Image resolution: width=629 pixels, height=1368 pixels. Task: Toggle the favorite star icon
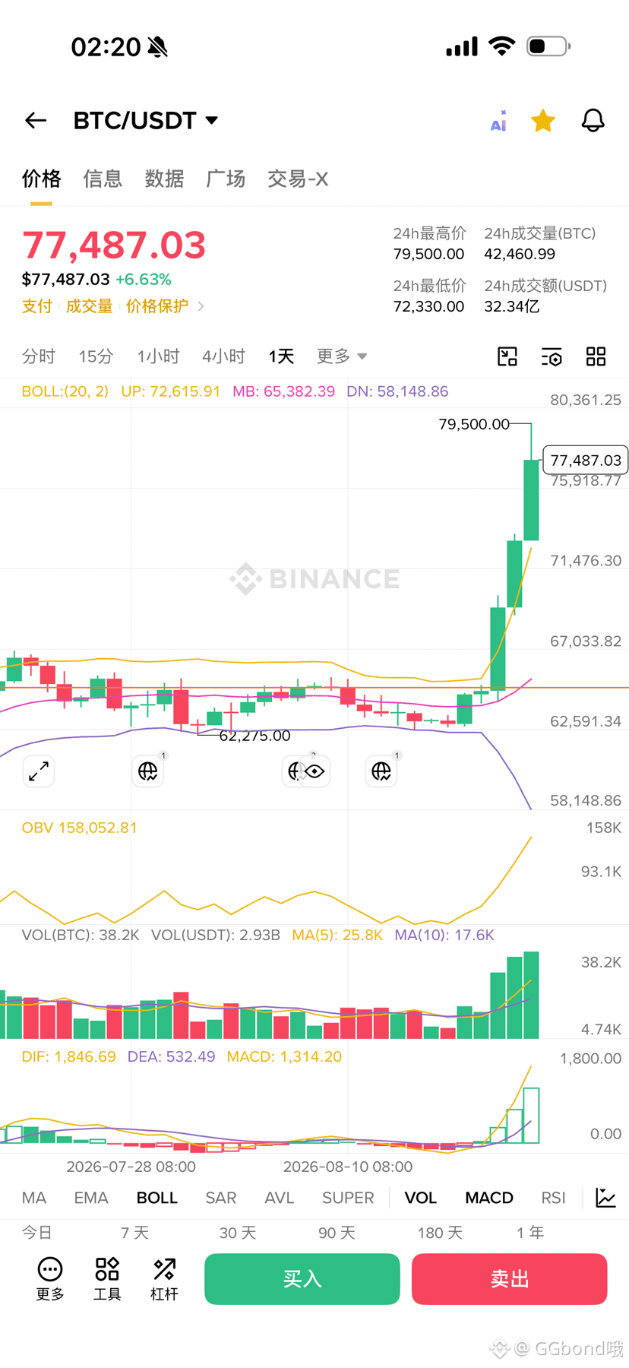pos(543,121)
